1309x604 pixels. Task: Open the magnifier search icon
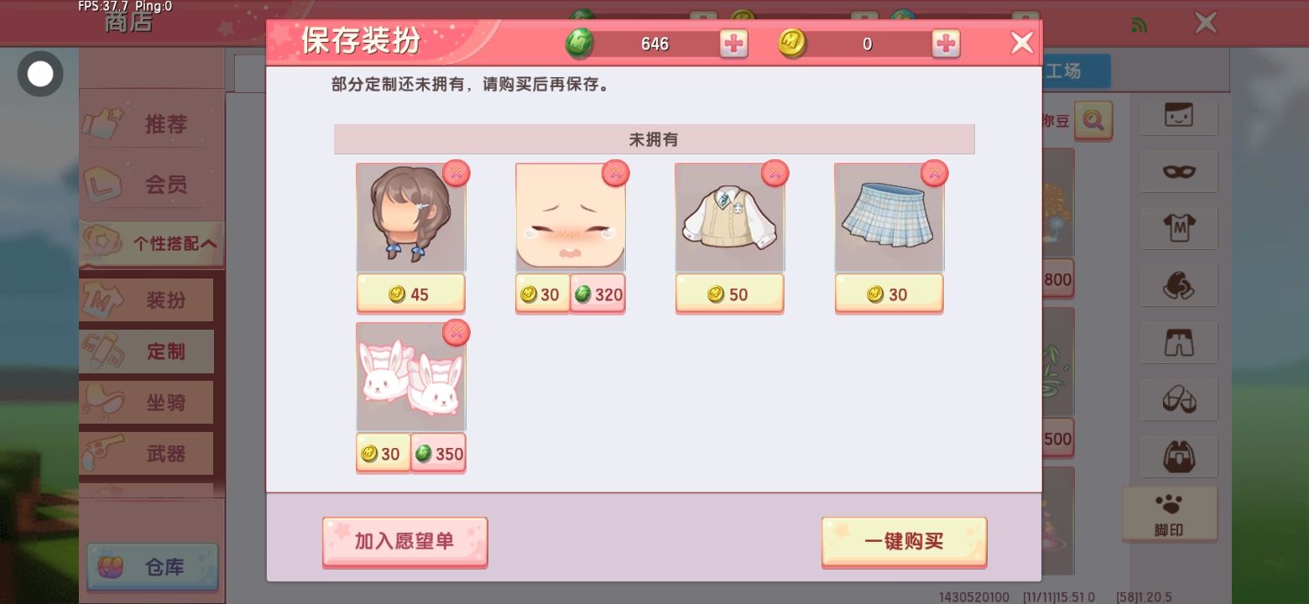tap(1093, 121)
